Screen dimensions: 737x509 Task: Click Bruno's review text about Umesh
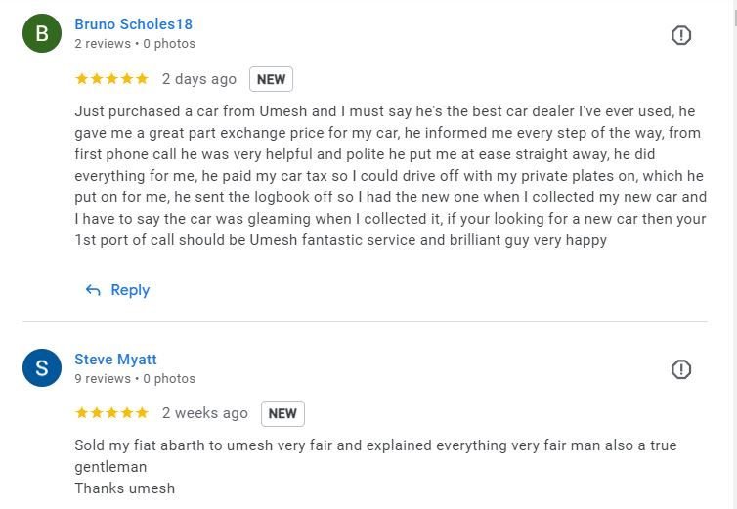click(x=389, y=176)
